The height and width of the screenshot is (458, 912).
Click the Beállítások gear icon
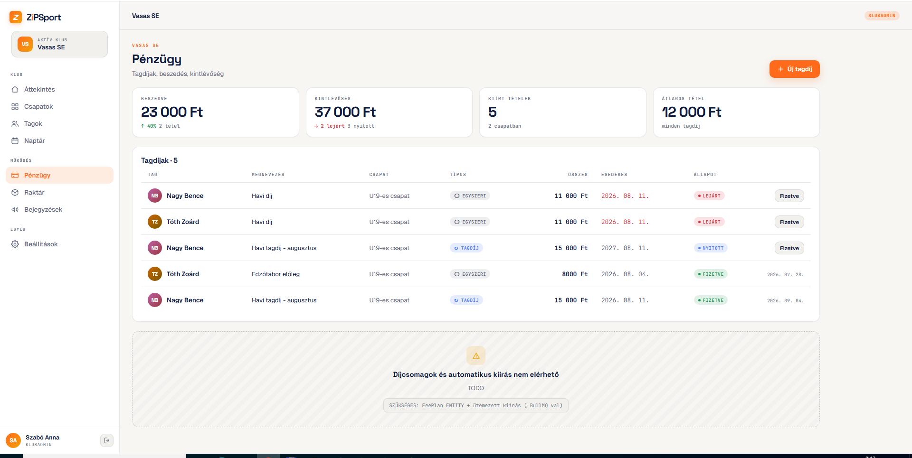point(15,244)
